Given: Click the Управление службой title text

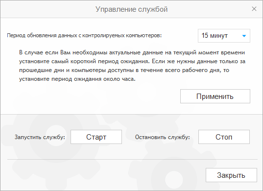Looking at the screenshot, I should coord(131,9).
